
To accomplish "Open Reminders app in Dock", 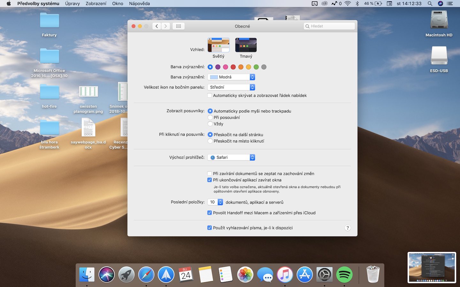I will (x=226, y=274).
